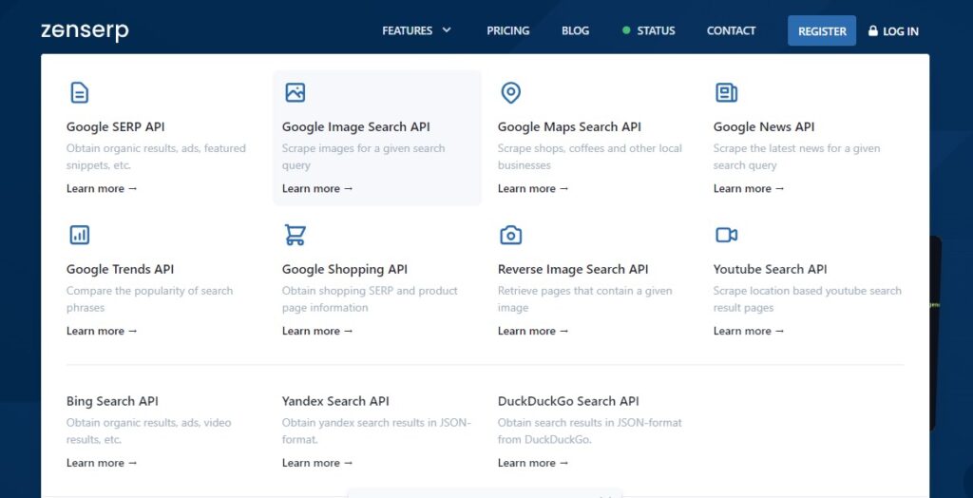Open the Yandex Search API title
The width and height of the screenshot is (973, 498).
click(335, 401)
